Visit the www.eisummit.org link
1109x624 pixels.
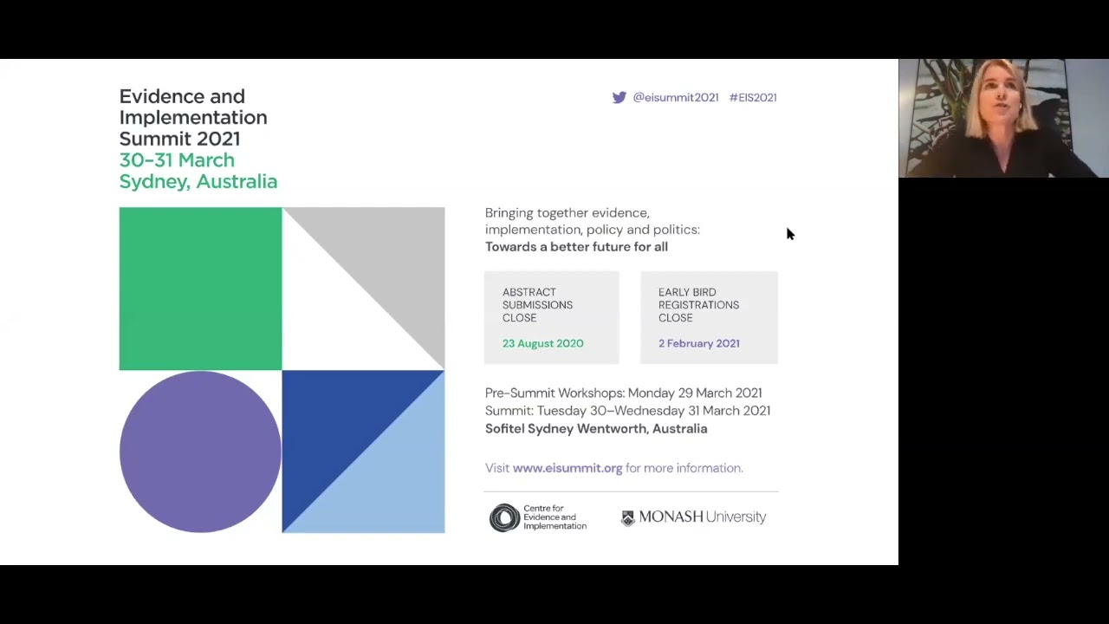[567, 468]
